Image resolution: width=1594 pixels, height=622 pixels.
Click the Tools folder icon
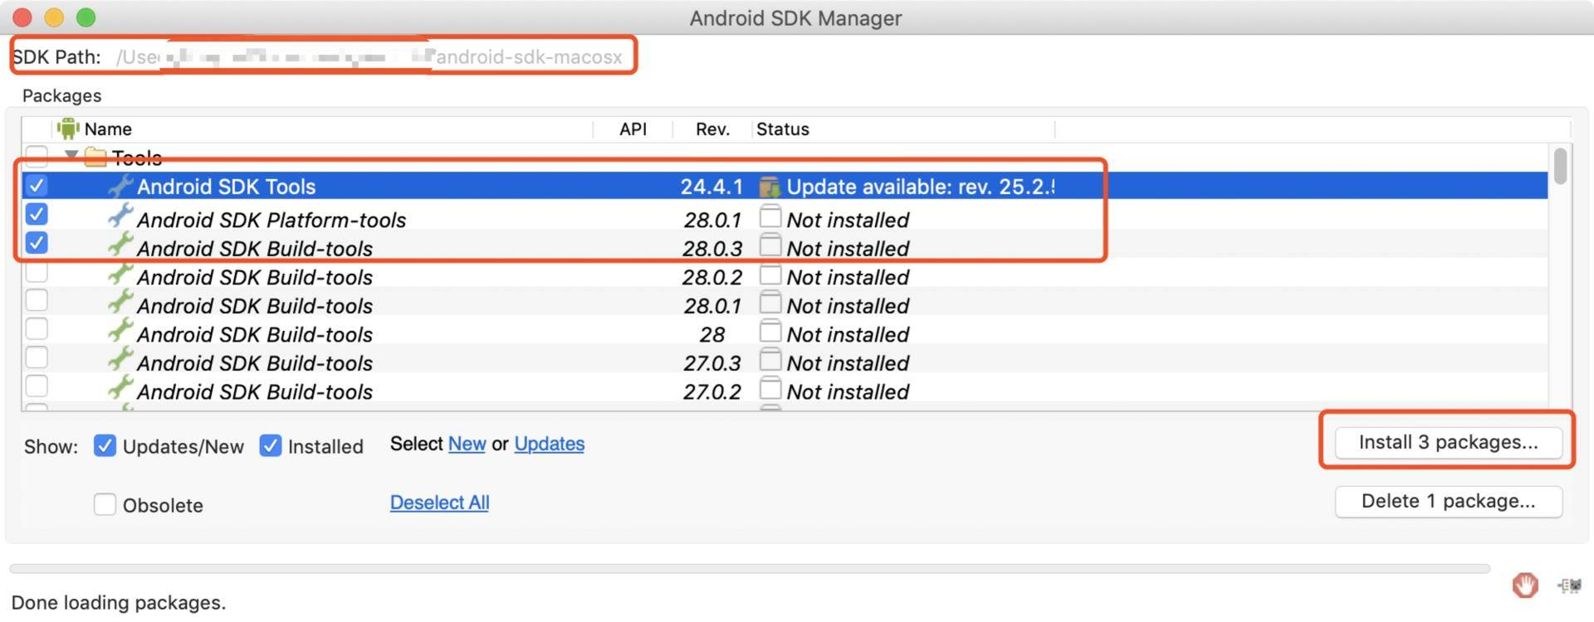(x=95, y=156)
